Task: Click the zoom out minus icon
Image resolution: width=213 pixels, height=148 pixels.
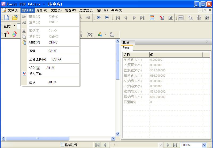Action: [107, 18]
